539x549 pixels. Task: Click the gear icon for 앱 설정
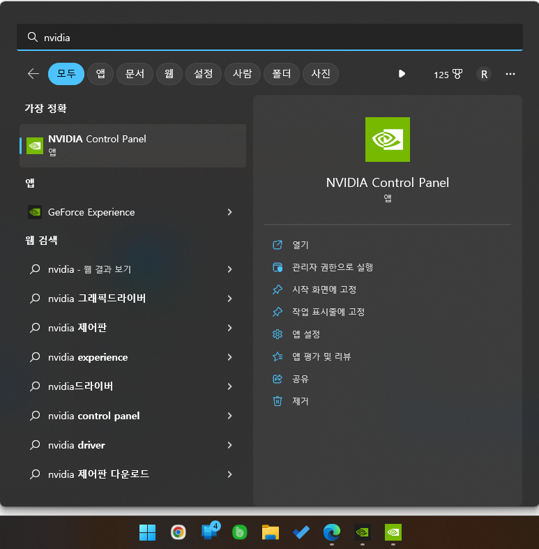tap(278, 334)
